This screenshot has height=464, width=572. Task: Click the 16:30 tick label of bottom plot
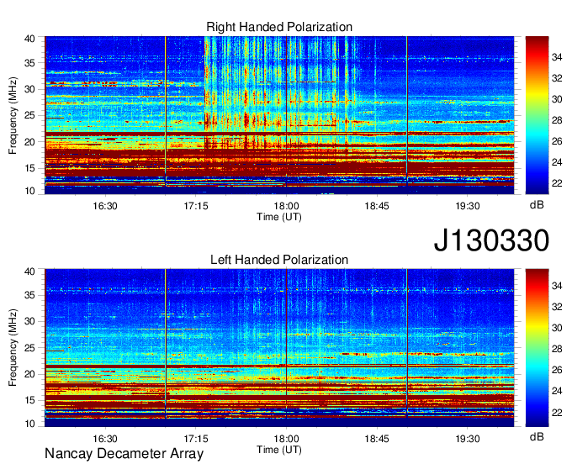tap(105, 439)
